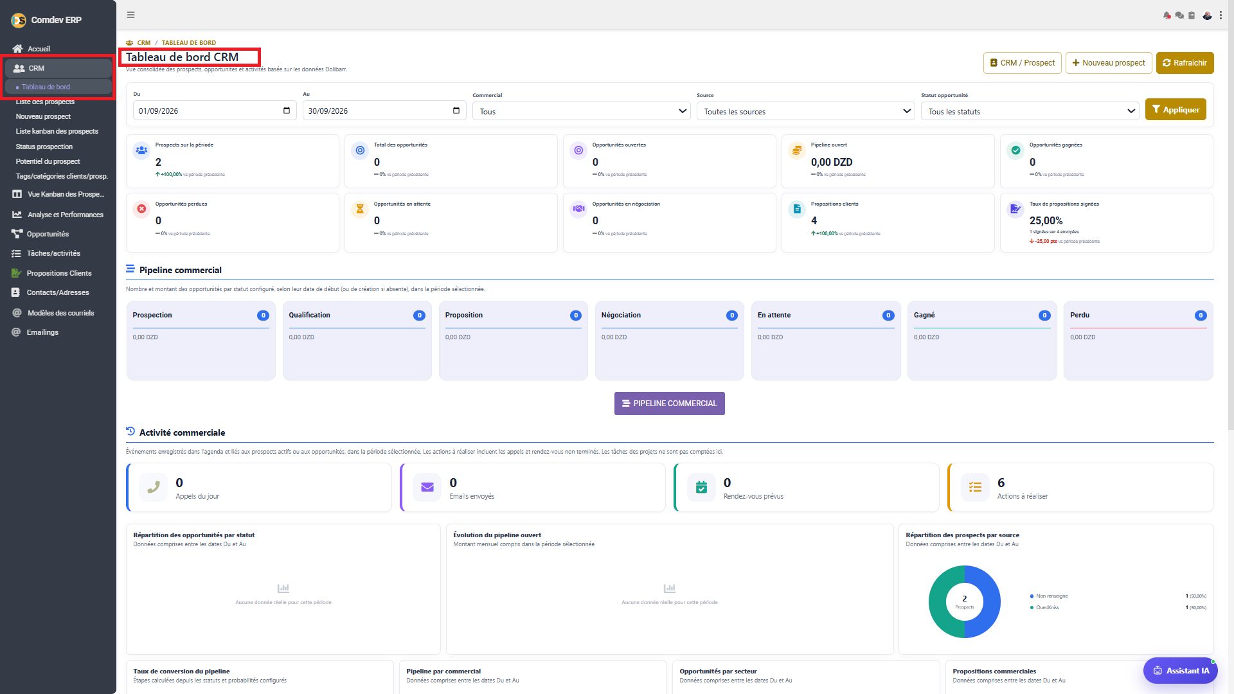Open the notifications bell icon
Screen dimensions: 1234x694
(1167, 15)
